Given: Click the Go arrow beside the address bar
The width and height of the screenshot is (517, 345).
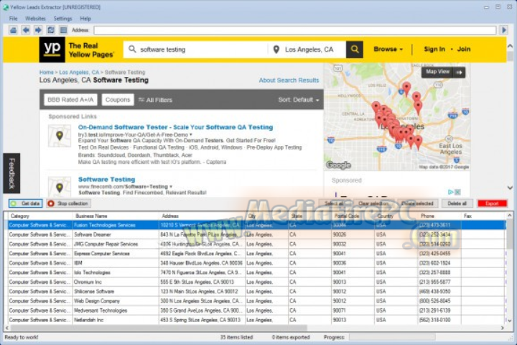Looking at the screenshot, I should (504, 30).
